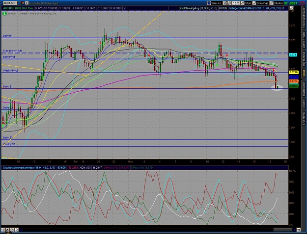Open the Live News side tab
This screenshot has height=234, width=307.
(x=304, y=118)
